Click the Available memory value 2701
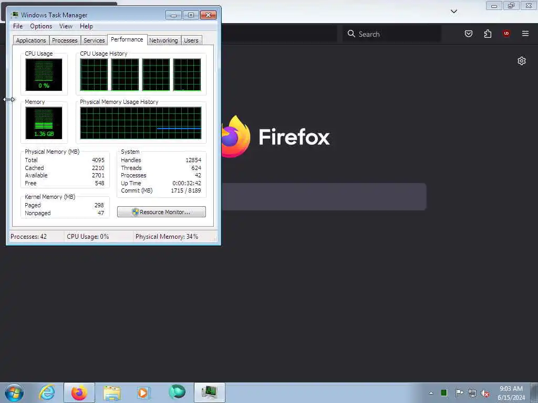Screen dimensions: 538x403 [x=98, y=175]
